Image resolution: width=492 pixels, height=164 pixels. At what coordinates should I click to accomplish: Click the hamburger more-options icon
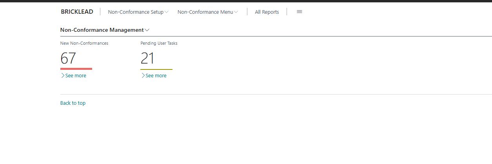299,12
